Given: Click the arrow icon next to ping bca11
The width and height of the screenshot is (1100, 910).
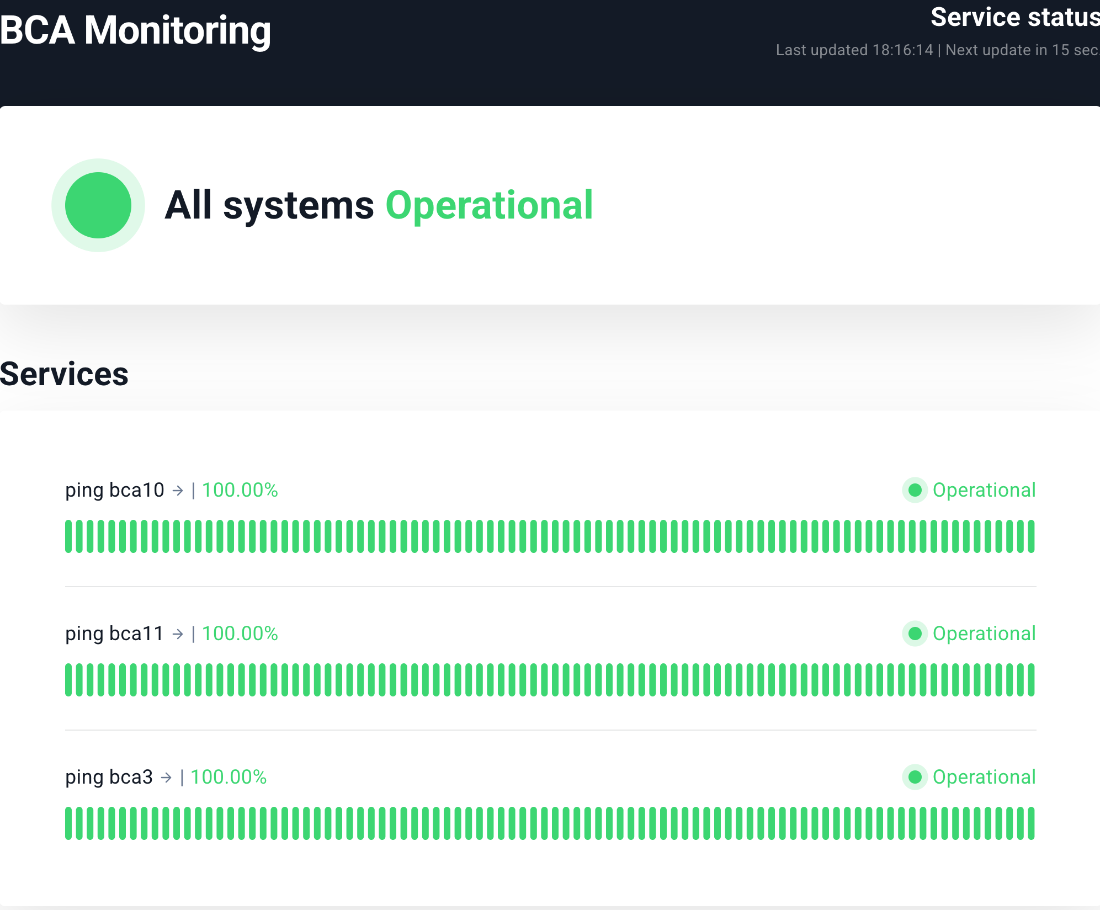Looking at the screenshot, I should 178,634.
